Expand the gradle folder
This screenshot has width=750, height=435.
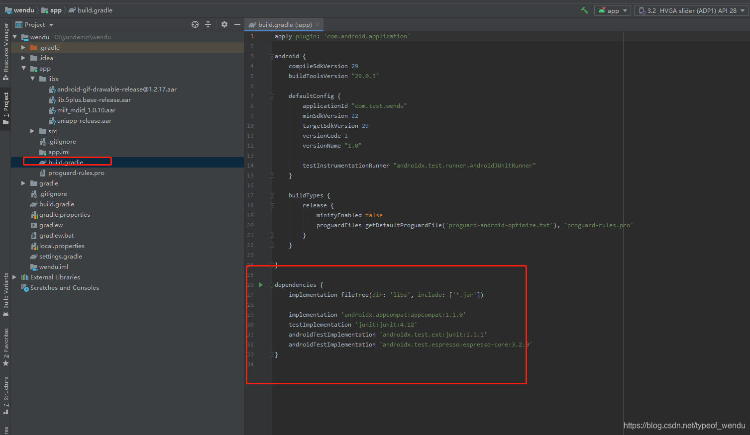click(23, 183)
